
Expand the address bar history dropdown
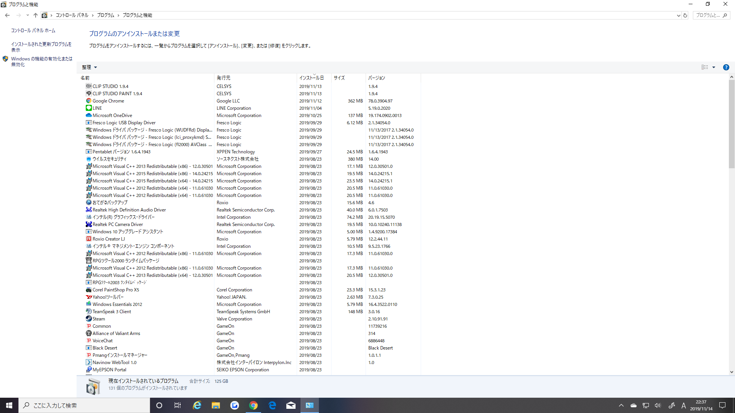(678, 15)
